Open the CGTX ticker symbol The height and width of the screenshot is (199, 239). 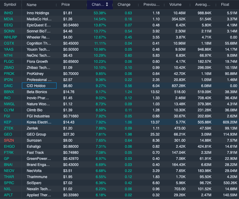[x=9, y=43]
